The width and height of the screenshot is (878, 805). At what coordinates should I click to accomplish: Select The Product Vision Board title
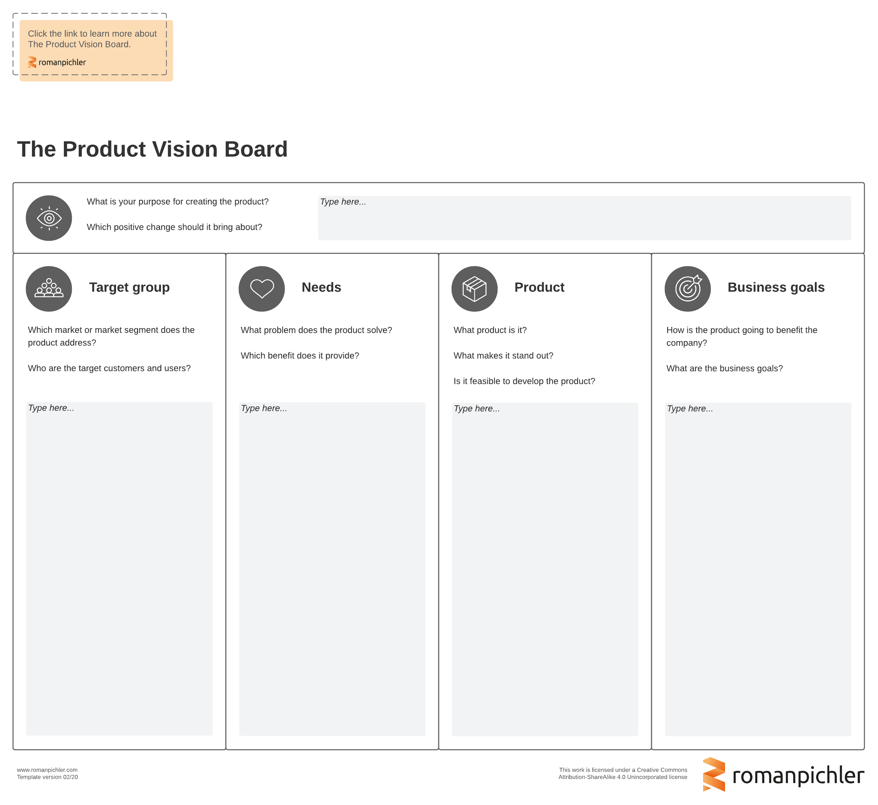(152, 149)
